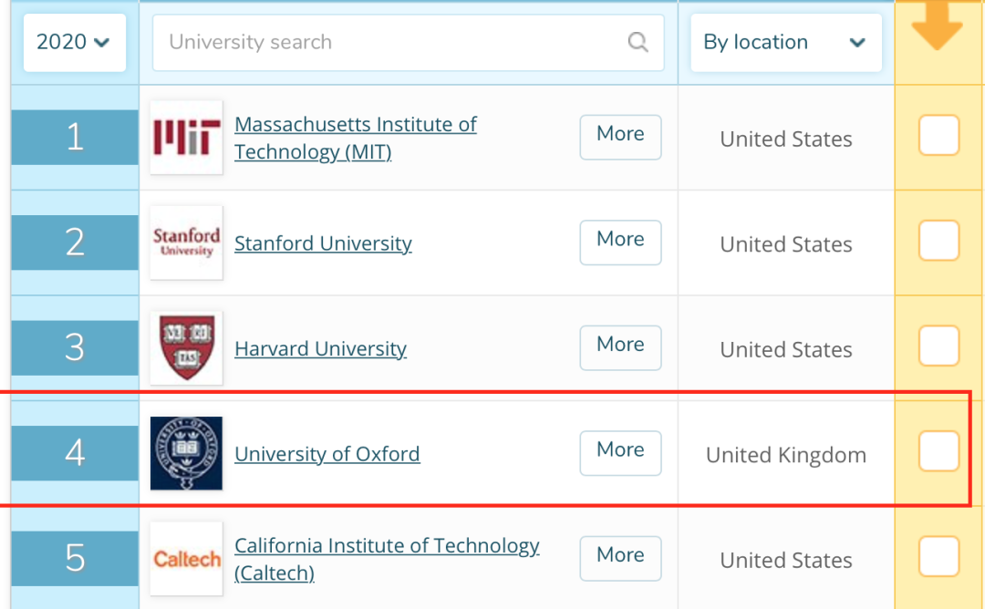Tick the compare checkbox for MIT
Screen dimensions: 985x609
click(x=938, y=136)
